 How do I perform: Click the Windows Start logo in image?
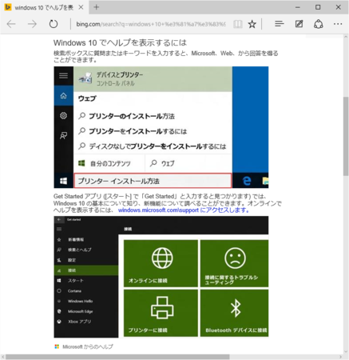(x=63, y=181)
